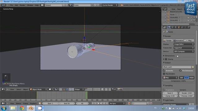This screenshot has width=198, height=111.
Task: Click the Play rendered animation button
Action: 189,40
